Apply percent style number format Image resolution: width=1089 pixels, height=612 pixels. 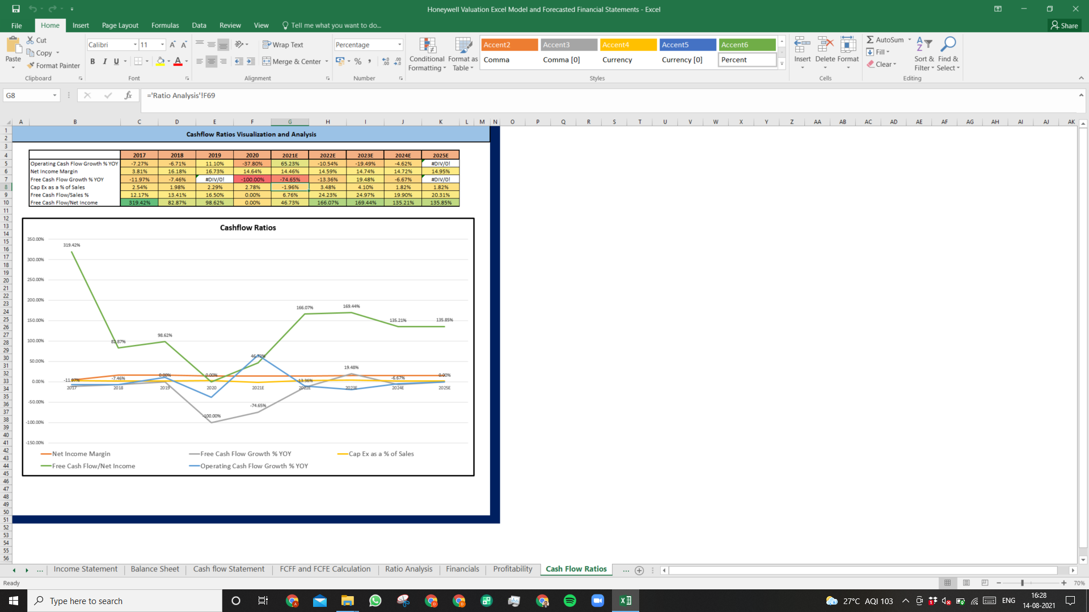coord(358,61)
